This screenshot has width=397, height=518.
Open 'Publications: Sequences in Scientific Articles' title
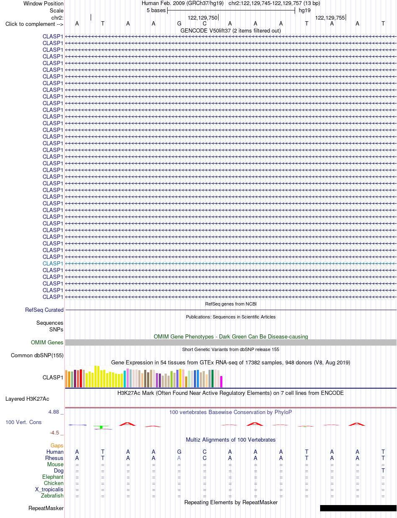click(x=231, y=317)
